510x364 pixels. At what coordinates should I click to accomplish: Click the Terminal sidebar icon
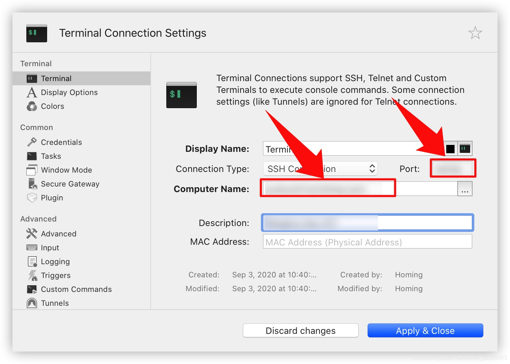click(x=32, y=78)
